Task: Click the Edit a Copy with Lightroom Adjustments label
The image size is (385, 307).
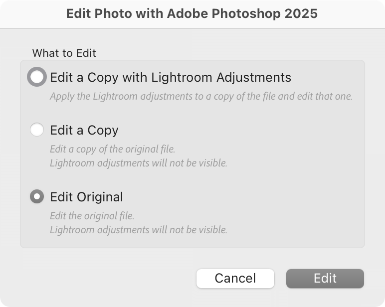Action: [171, 78]
